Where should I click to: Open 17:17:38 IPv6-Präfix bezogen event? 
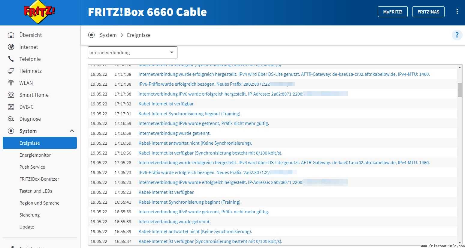216,84
